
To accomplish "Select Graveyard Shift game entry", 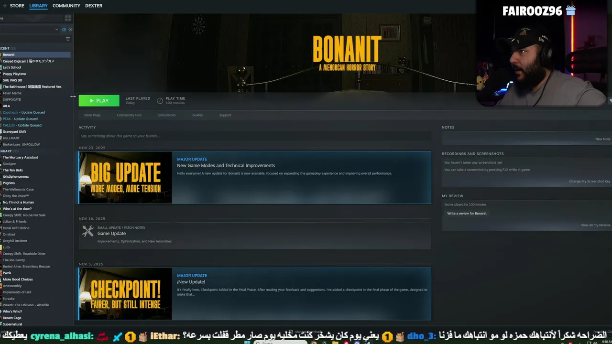I will pyautogui.click(x=14, y=132).
